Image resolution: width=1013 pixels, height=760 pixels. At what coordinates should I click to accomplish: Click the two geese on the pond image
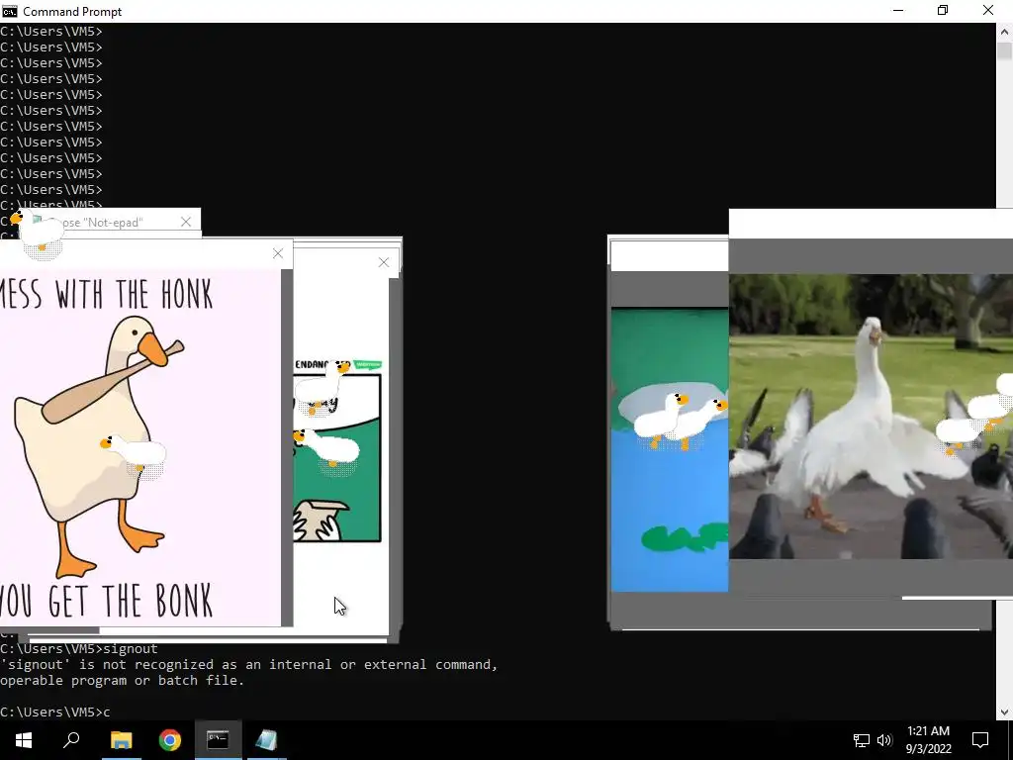coord(680,420)
